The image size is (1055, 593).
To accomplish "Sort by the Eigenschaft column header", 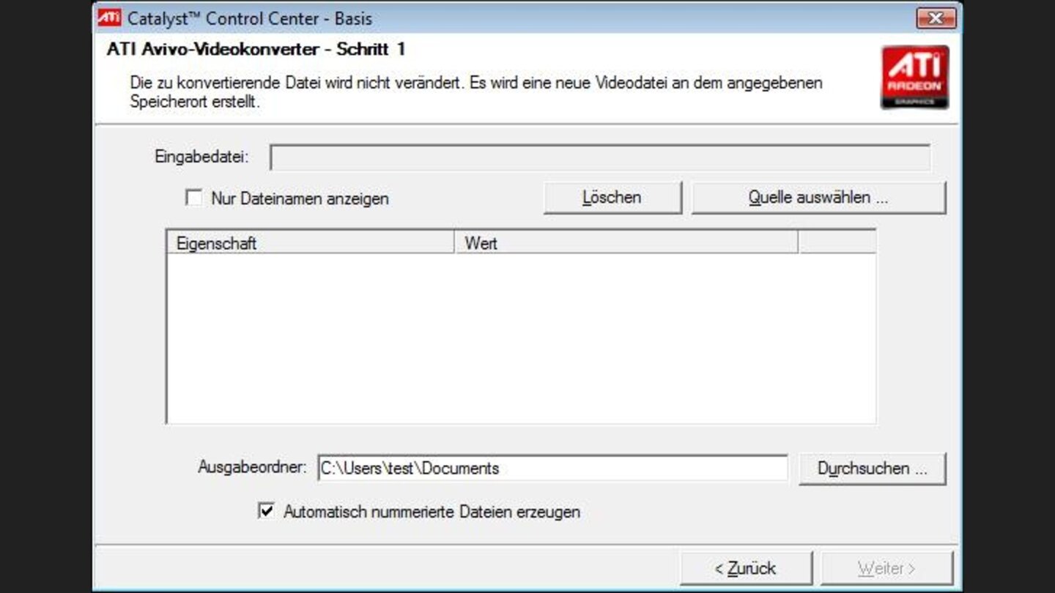I will click(311, 243).
